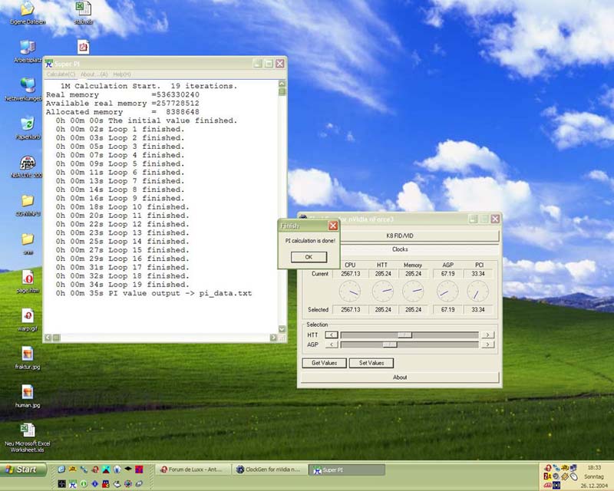614x491 pixels.
Task: Open the Windows Start menu
Action: pos(23,470)
